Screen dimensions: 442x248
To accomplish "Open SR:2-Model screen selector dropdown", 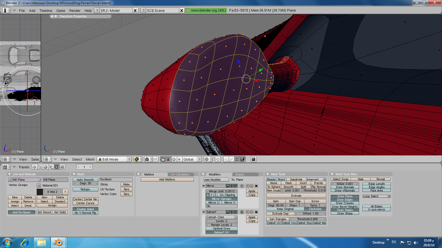I will tap(97, 10).
